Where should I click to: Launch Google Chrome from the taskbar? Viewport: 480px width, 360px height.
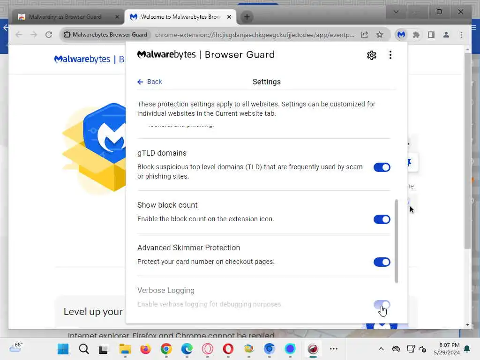click(166, 349)
